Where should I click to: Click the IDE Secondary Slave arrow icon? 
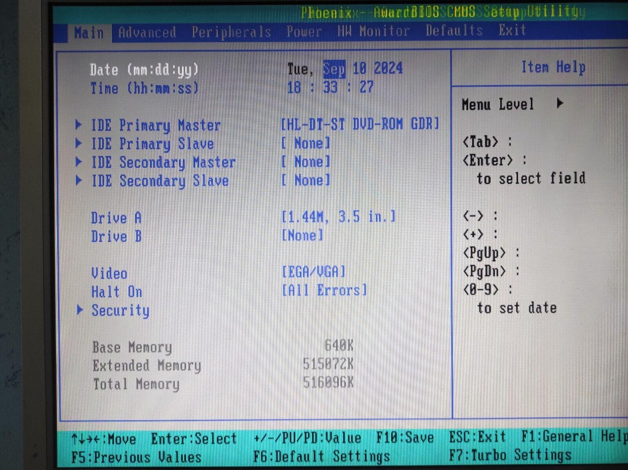79,180
